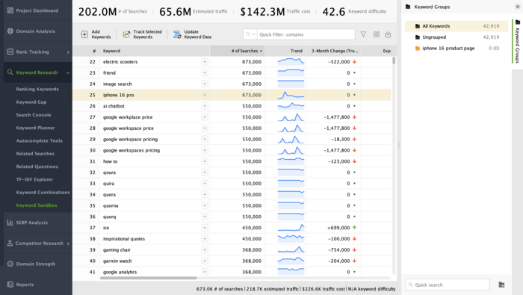Click the export download icon
Image resolution: width=523 pixels, height=295 pixels.
(388, 34)
